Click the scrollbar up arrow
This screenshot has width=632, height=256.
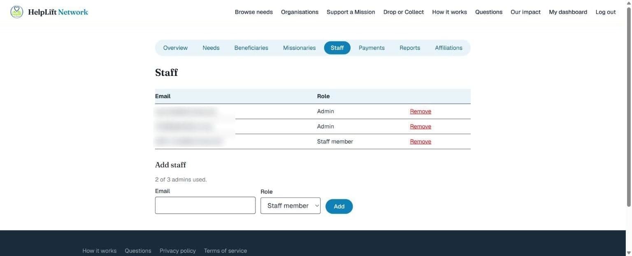629,3
